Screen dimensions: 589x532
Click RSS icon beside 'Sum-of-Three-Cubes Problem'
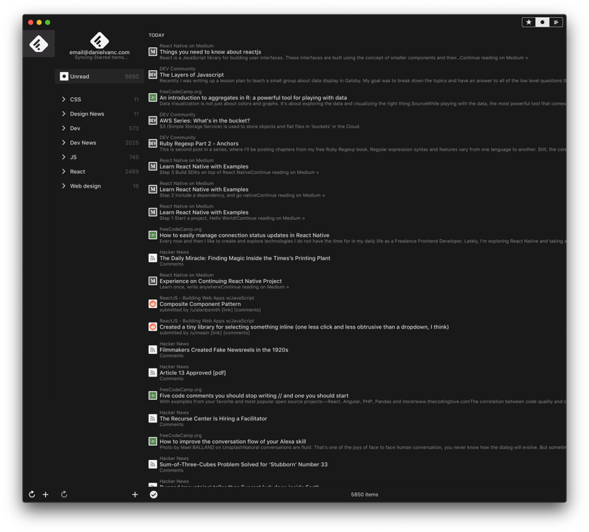click(x=153, y=464)
